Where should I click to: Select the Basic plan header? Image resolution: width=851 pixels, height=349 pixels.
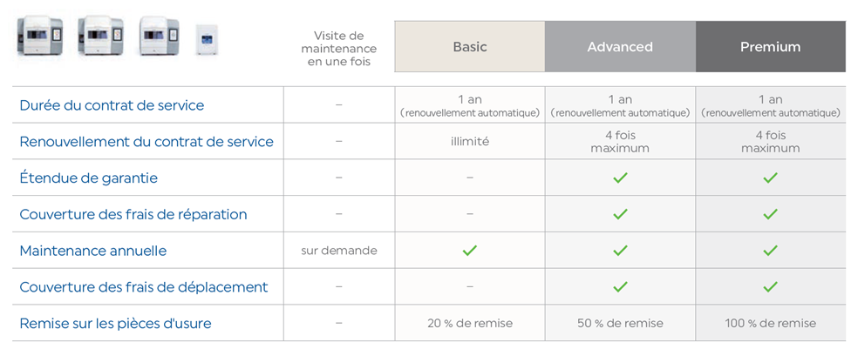pyautogui.click(x=470, y=47)
